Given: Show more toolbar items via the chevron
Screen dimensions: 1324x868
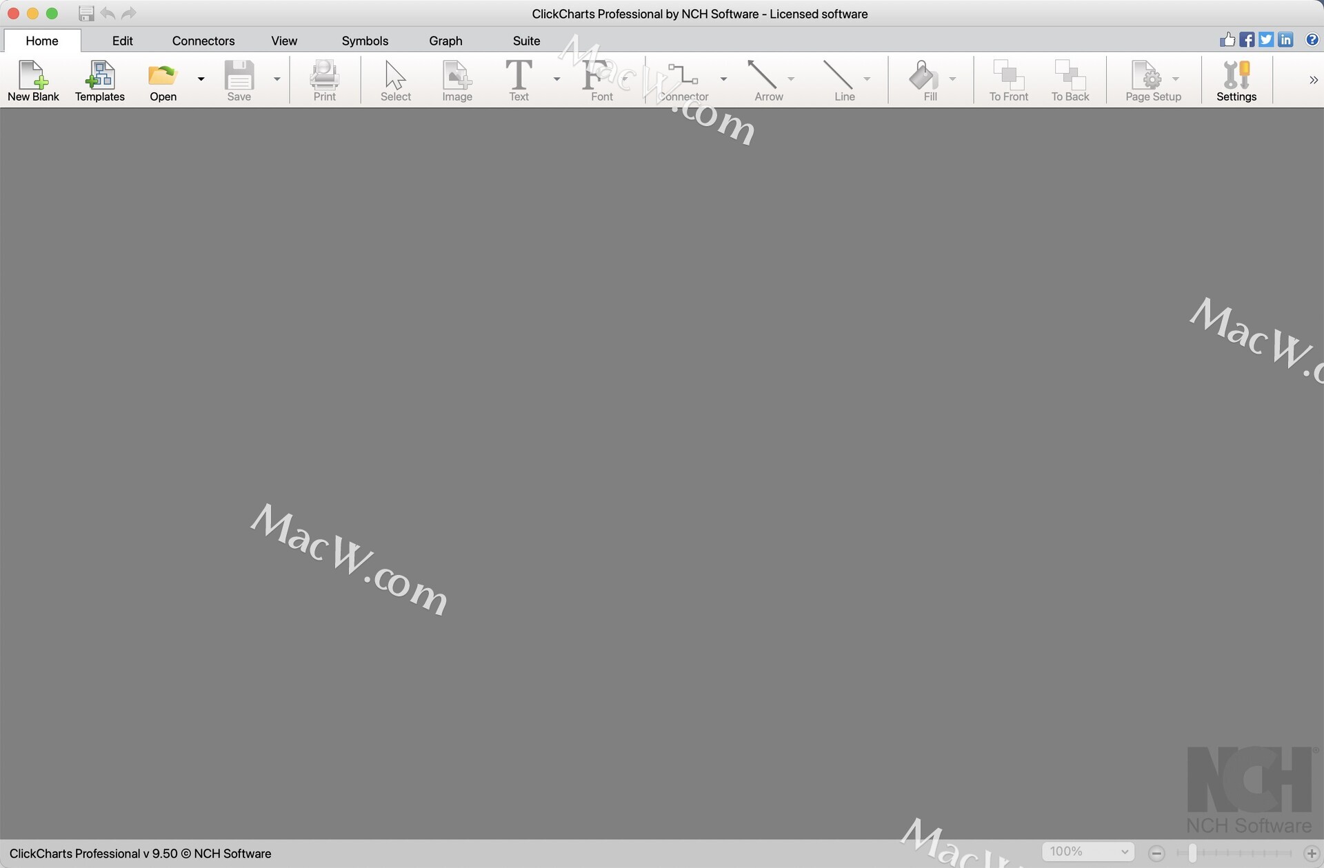Looking at the screenshot, I should tap(1313, 80).
